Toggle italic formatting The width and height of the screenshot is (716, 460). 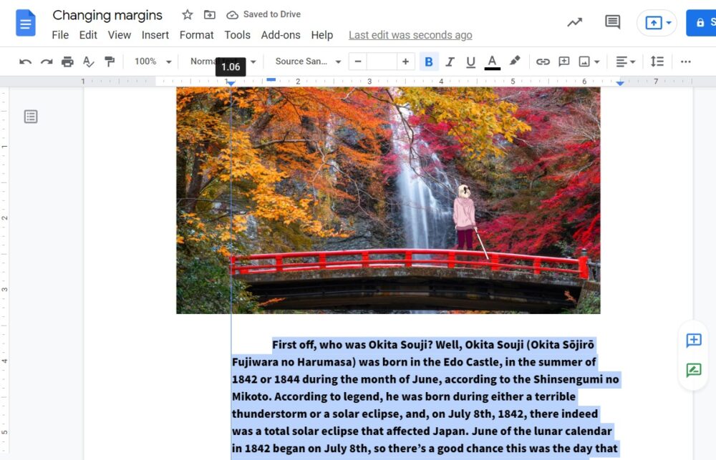click(450, 62)
